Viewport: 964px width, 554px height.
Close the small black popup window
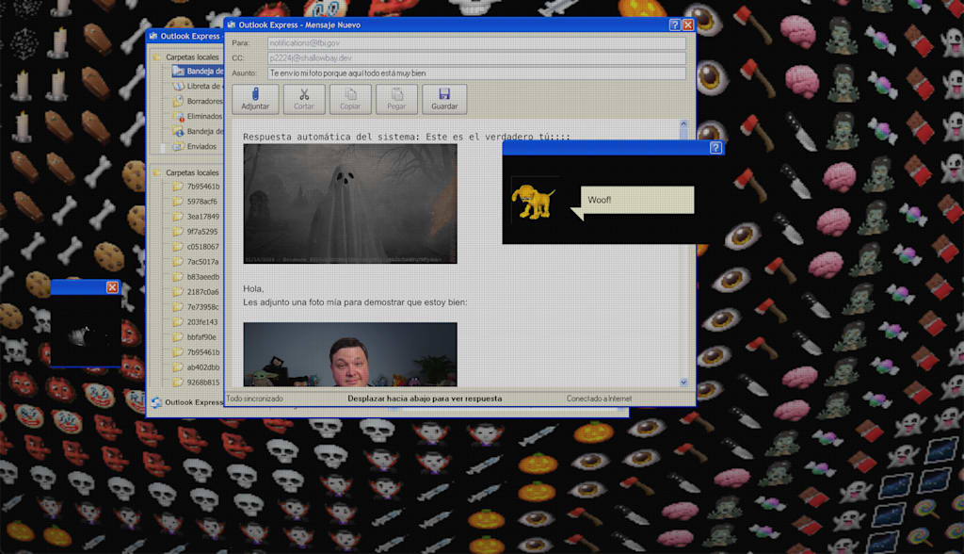(x=112, y=287)
